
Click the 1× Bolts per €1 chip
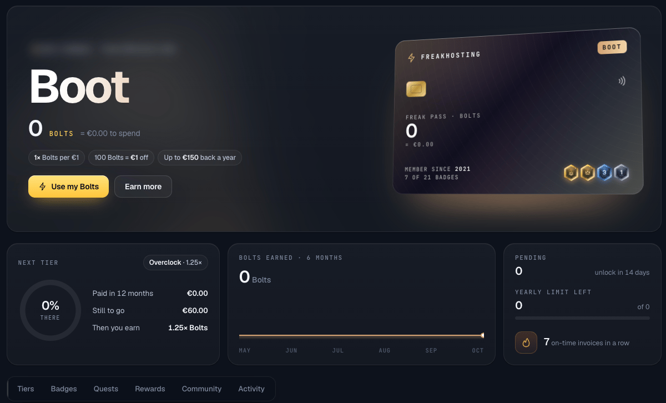[57, 158]
